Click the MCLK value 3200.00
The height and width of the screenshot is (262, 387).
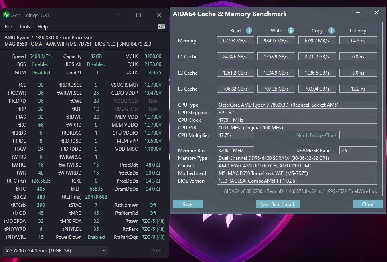coord(153,56)
